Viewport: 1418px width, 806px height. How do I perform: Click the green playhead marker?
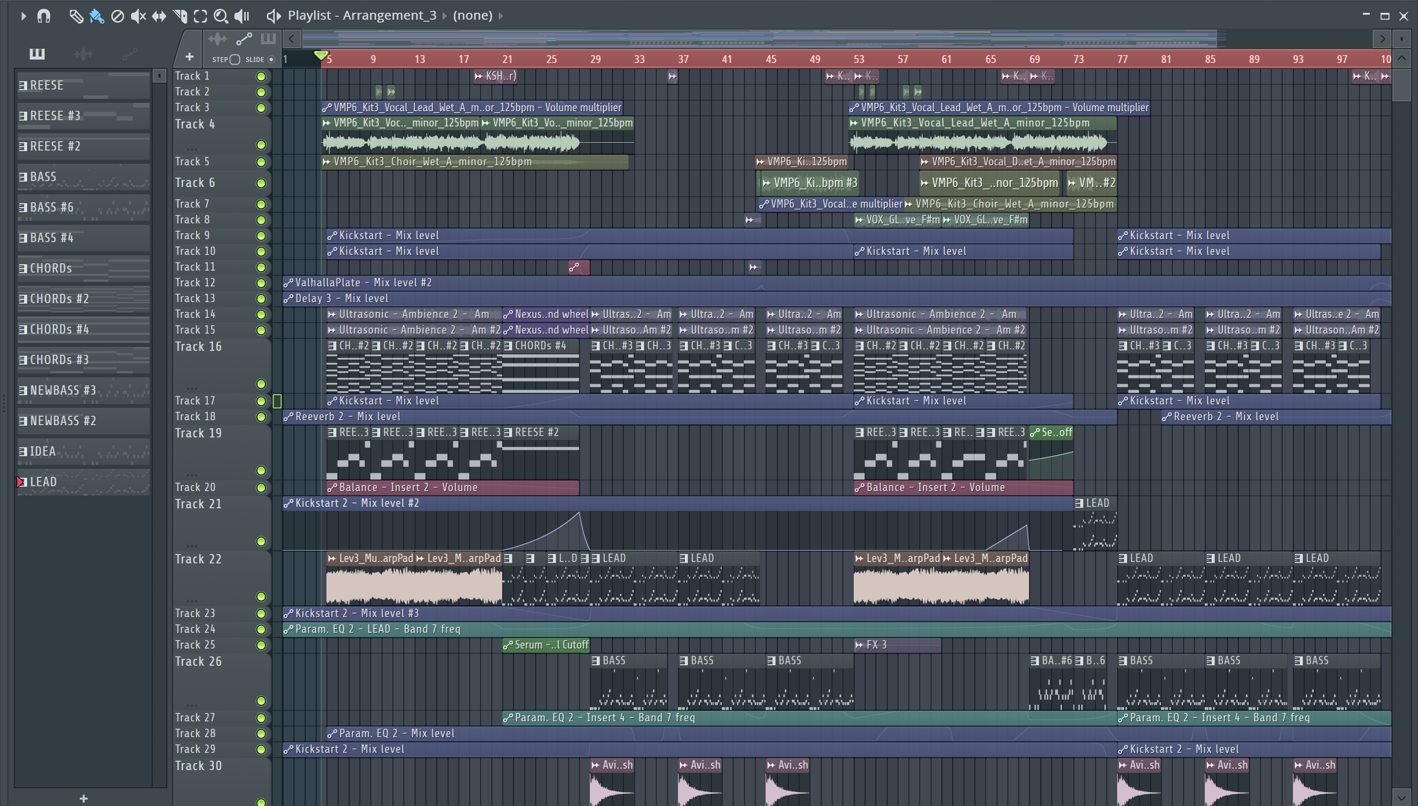pyautogui.click(x=320, y=55)
